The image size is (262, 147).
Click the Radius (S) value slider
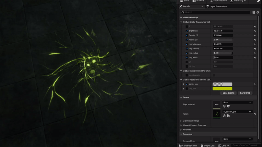click(223, 40)
